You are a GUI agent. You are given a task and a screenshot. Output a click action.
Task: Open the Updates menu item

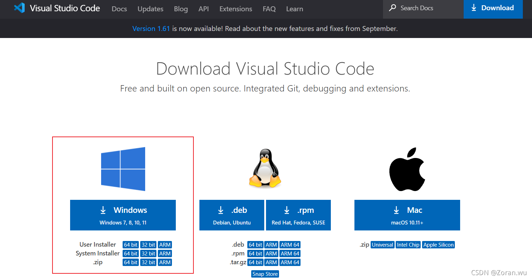click(150, 9)
